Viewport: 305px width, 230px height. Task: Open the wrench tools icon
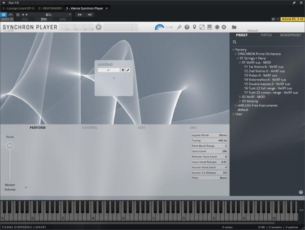click(x=179, y=27)
